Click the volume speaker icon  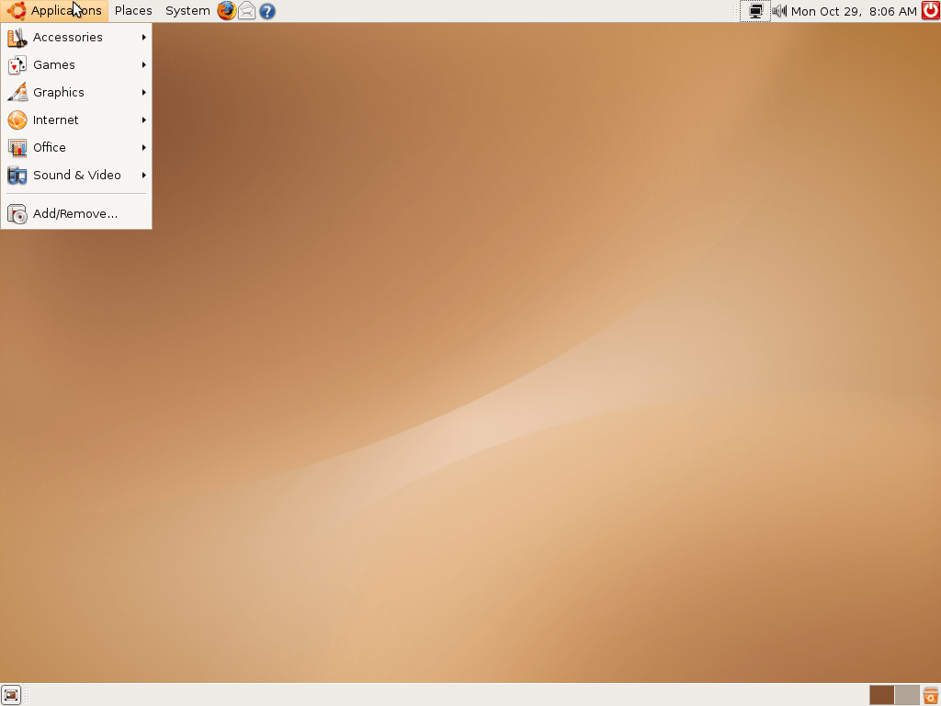coord(779,11)
